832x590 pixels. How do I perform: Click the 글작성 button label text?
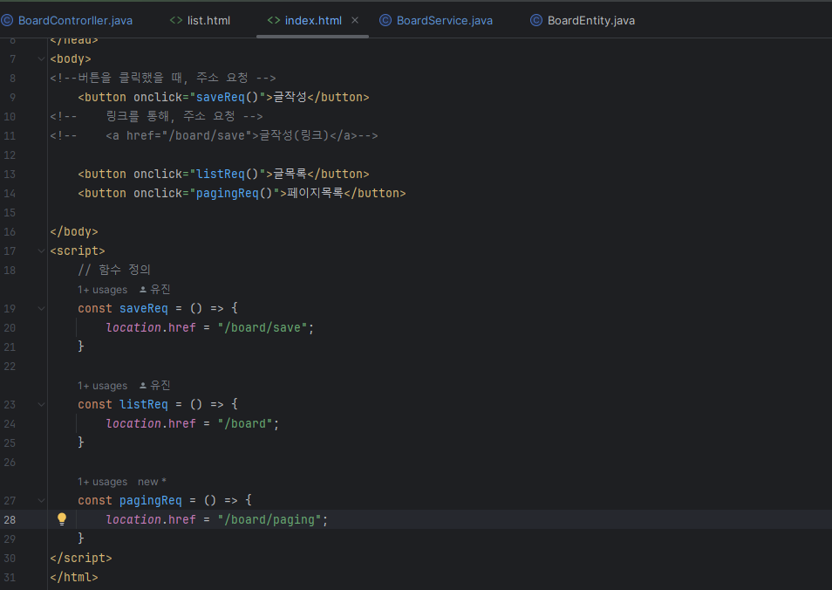(x=290, y=97)
